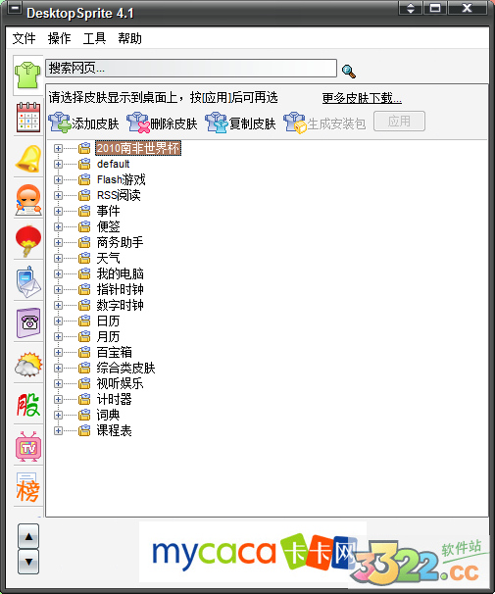495x594 pixels.
Task: Open the yellow bell reminder icon
Action: click(28, 159)
